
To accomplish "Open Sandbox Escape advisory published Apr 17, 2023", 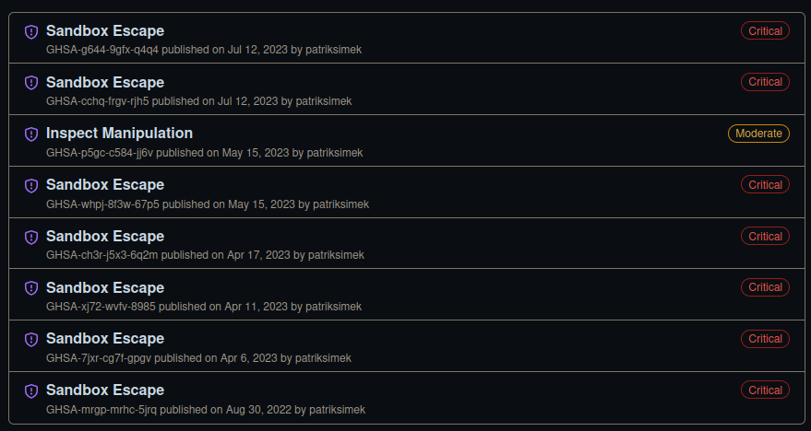I will click(105, 236).
